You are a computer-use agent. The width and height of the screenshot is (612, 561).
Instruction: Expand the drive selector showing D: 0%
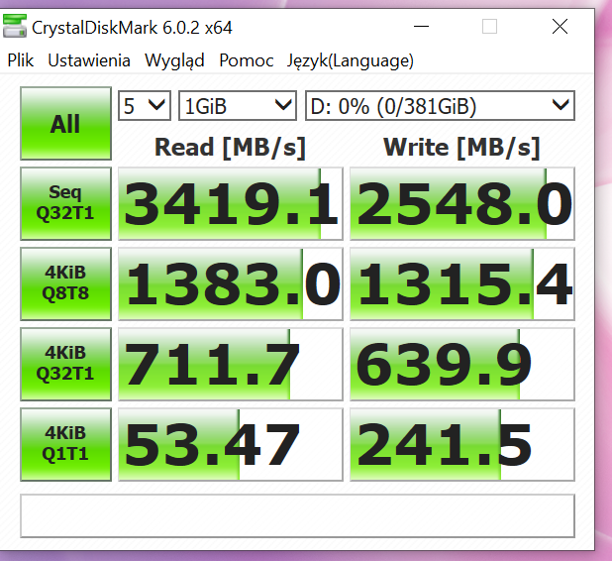pyautogui.click(x=440, y=105)
